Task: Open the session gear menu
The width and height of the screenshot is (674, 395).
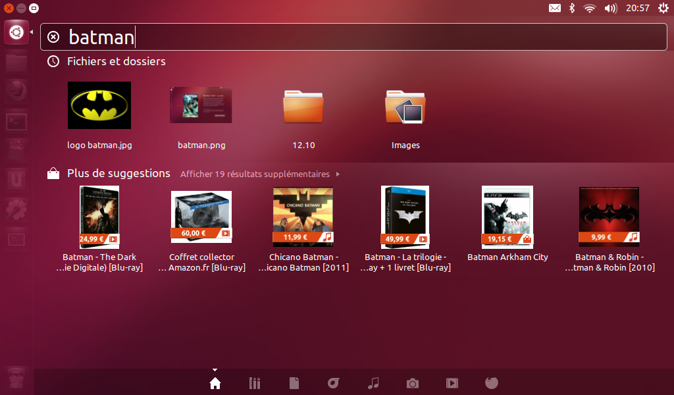Action: click(x=663, y=8)
